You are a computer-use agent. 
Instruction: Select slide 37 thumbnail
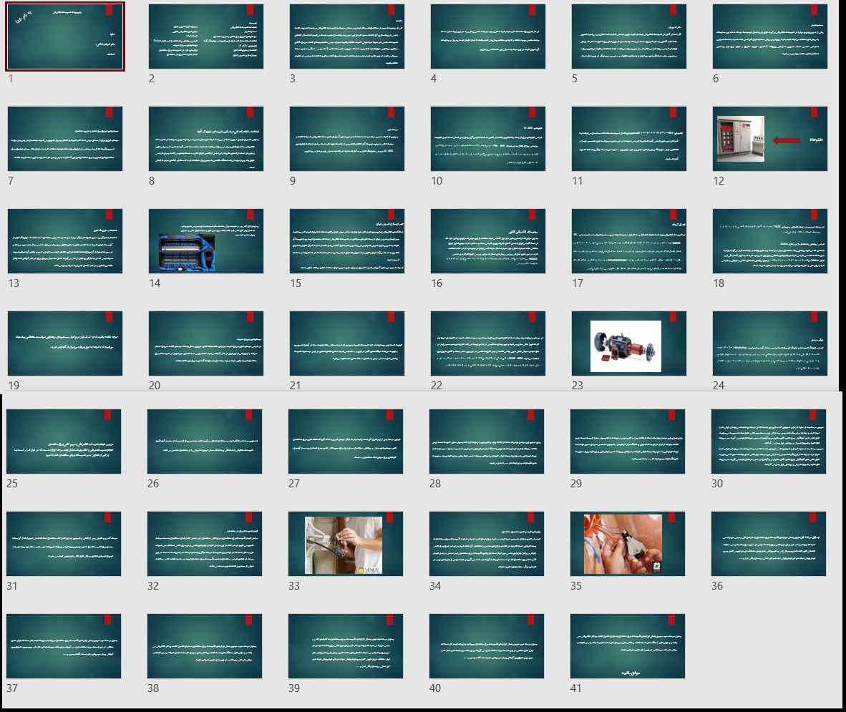point(64,646)
